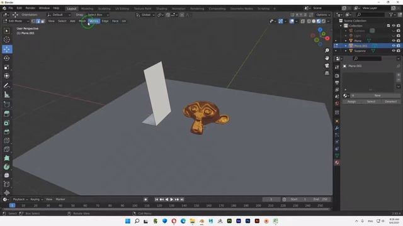Image resolution: width=403 pixels, height=226 pixels.
Task: Toggle camera view in the viewport
Action: click(x=327, y=65)
